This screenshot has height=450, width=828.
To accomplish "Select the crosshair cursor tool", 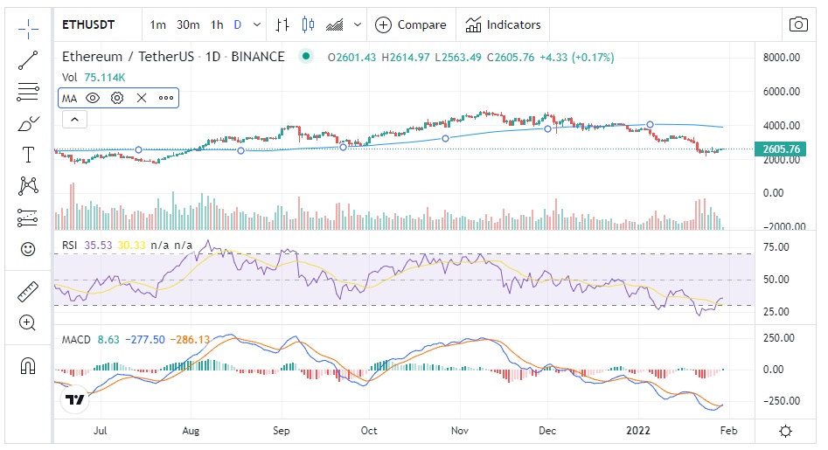I will tap(28, 29).
